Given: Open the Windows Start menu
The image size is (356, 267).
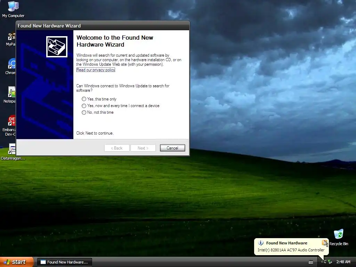Looking at the screenshot, I should [x=17, y=262].
